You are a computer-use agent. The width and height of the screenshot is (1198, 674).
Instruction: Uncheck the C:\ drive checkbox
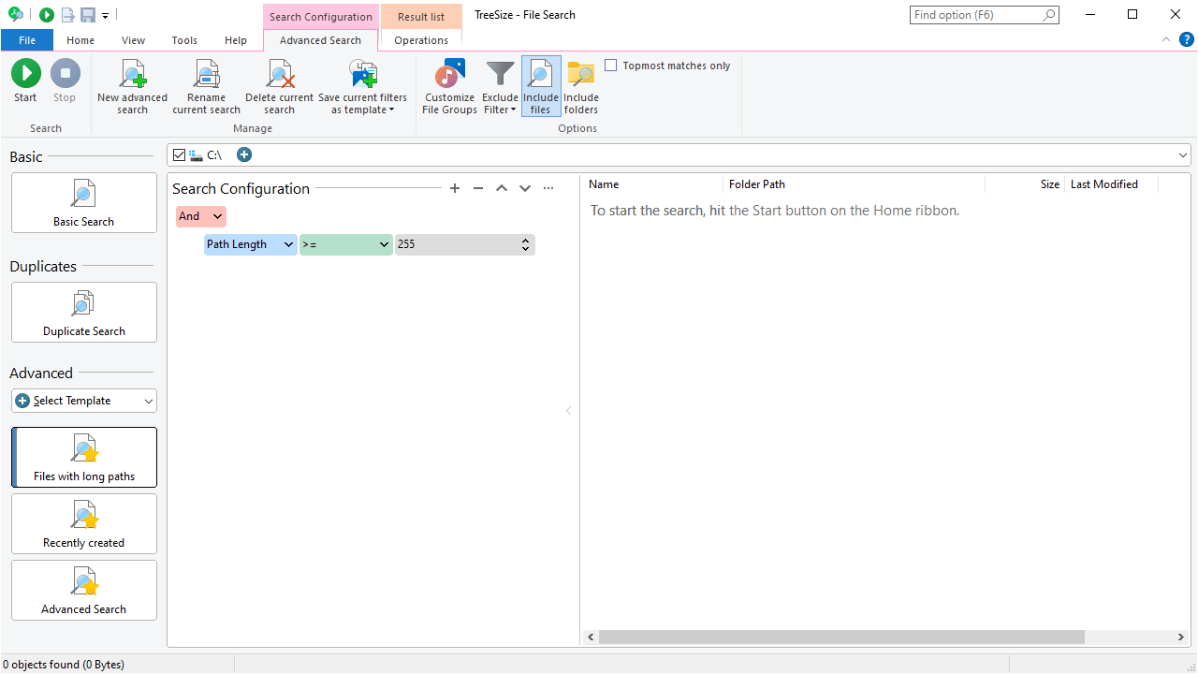pos(180,154)
